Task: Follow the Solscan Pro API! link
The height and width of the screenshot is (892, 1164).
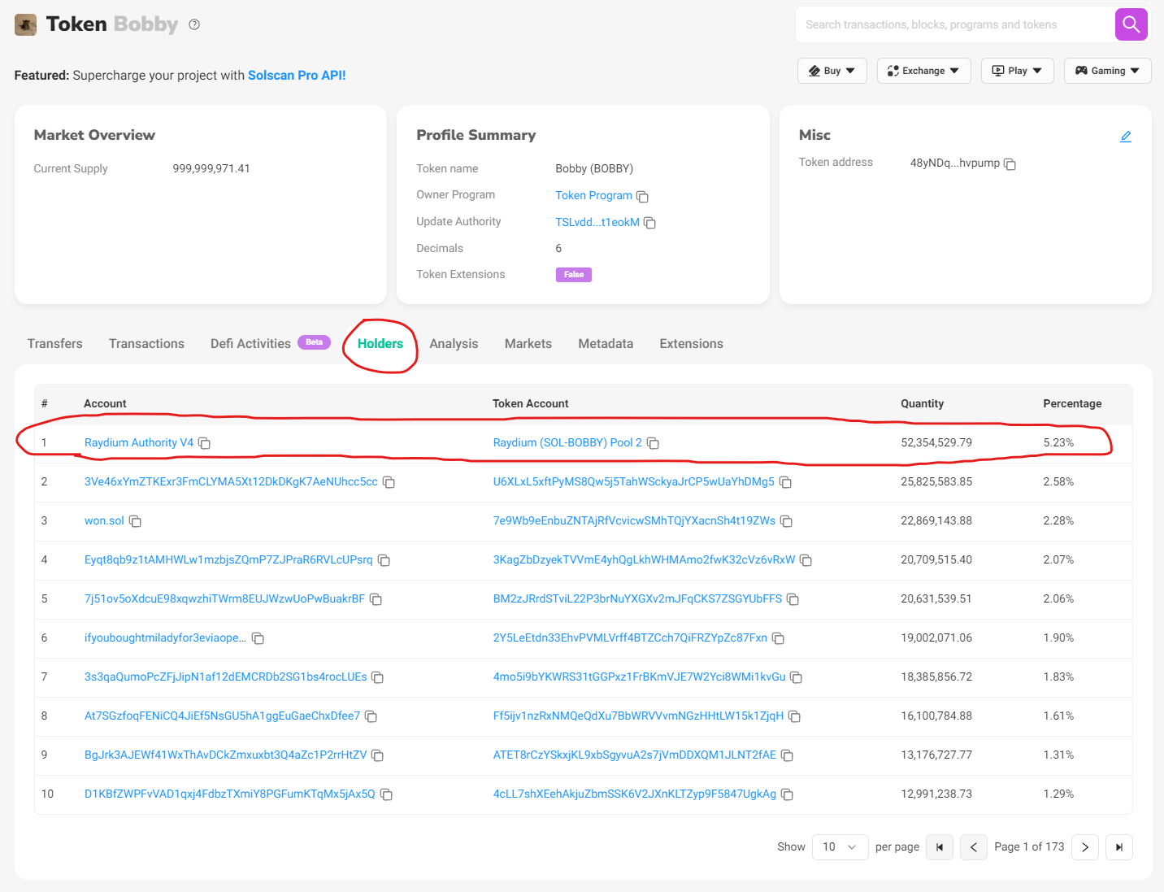Action: tap(297, 76)
